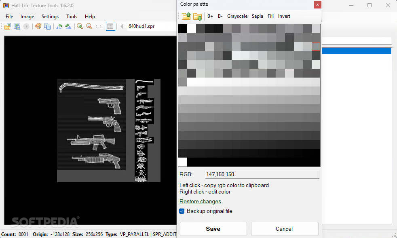Viewport: 397px width, 238px height.
Task: Click the copy image toolbar icon
Action: [x=47, y=26]
